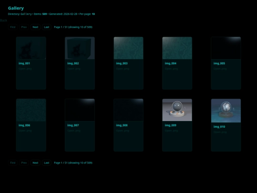The height and width of the screenshot is (193, 257).
Task: Open the img_001 thumbnail
Action: (x=31, y=48)
